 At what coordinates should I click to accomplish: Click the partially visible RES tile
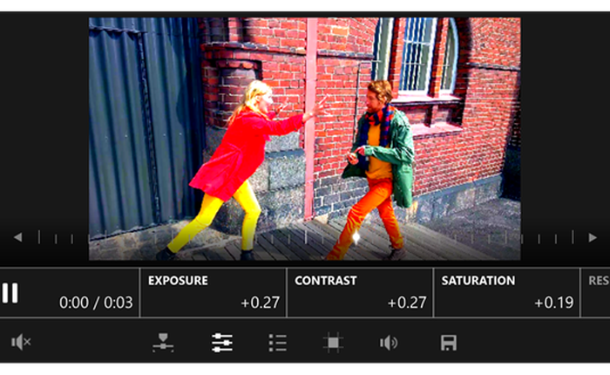pos(597,292)
